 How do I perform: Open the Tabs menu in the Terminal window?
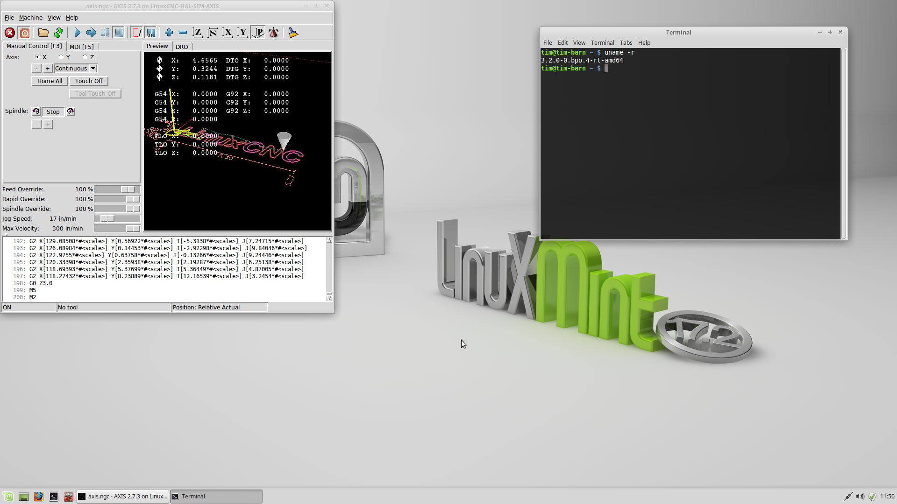click(x=626, y=43)
